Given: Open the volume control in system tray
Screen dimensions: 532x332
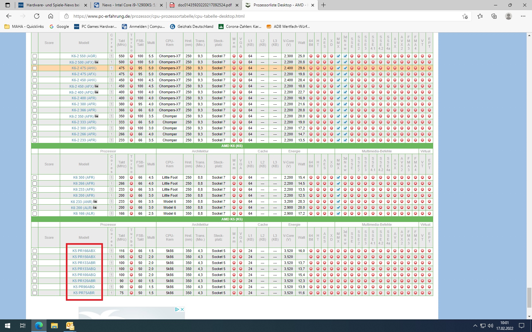Looking at the screenshot, I should (491, 326).
